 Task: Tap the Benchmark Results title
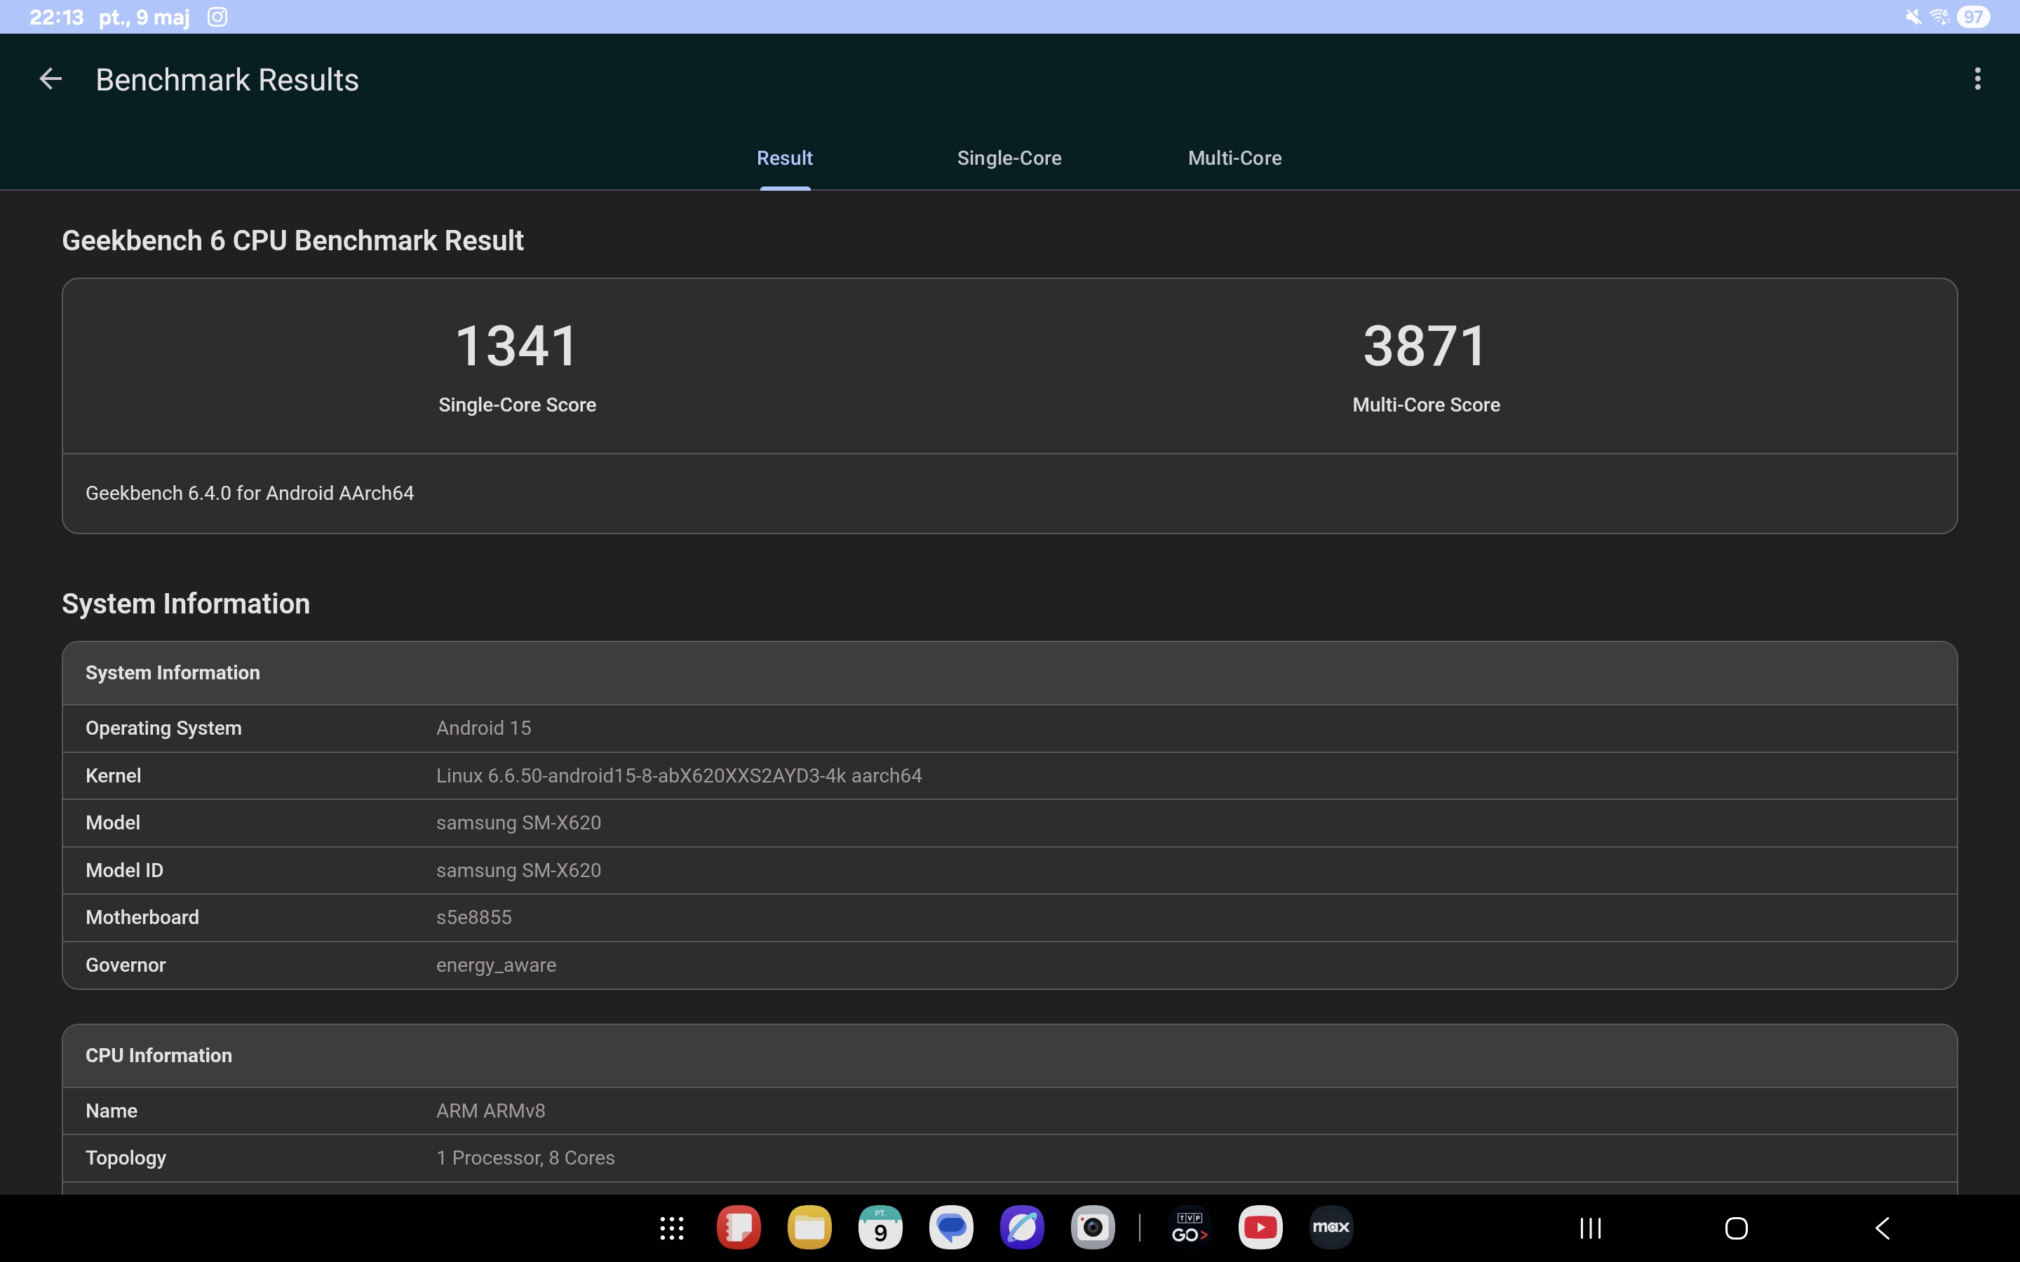click(227, 79)
